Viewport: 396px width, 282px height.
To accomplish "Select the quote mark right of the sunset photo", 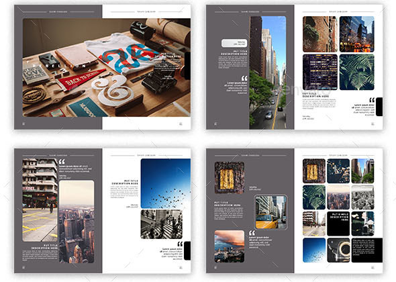I will pos(252,233).
